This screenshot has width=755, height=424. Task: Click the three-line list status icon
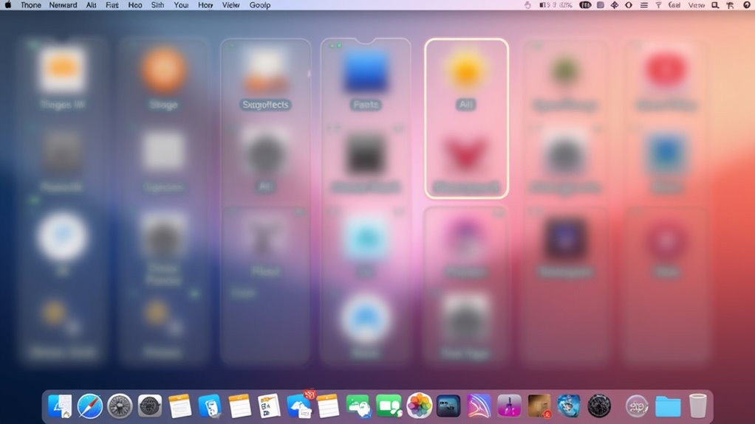point(643,5)
